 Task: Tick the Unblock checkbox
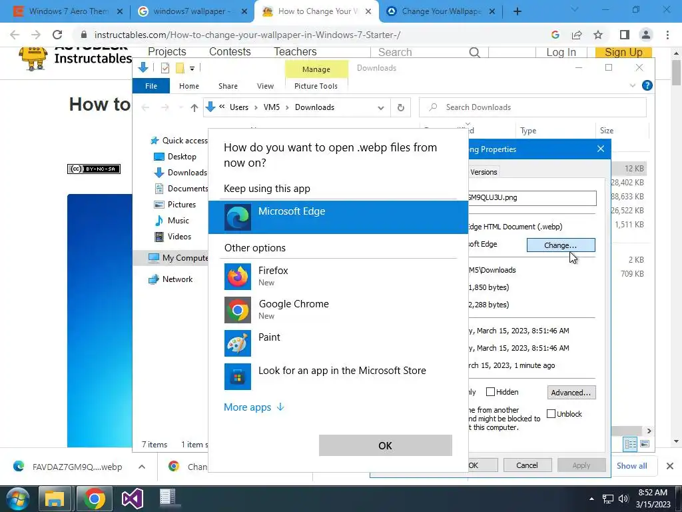(x=551, y=413)
